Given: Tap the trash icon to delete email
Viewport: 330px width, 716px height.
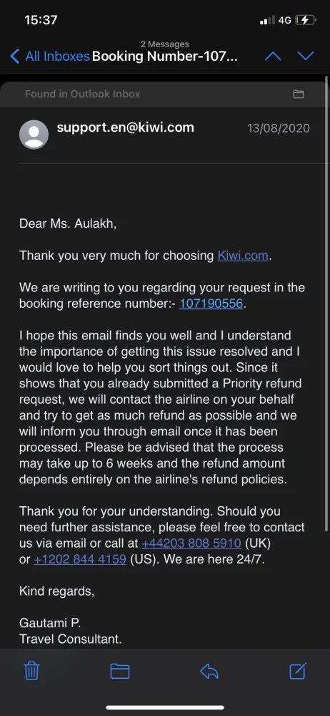Looking at the screenshot, I should pyautogui.click(x=31, y=672).
